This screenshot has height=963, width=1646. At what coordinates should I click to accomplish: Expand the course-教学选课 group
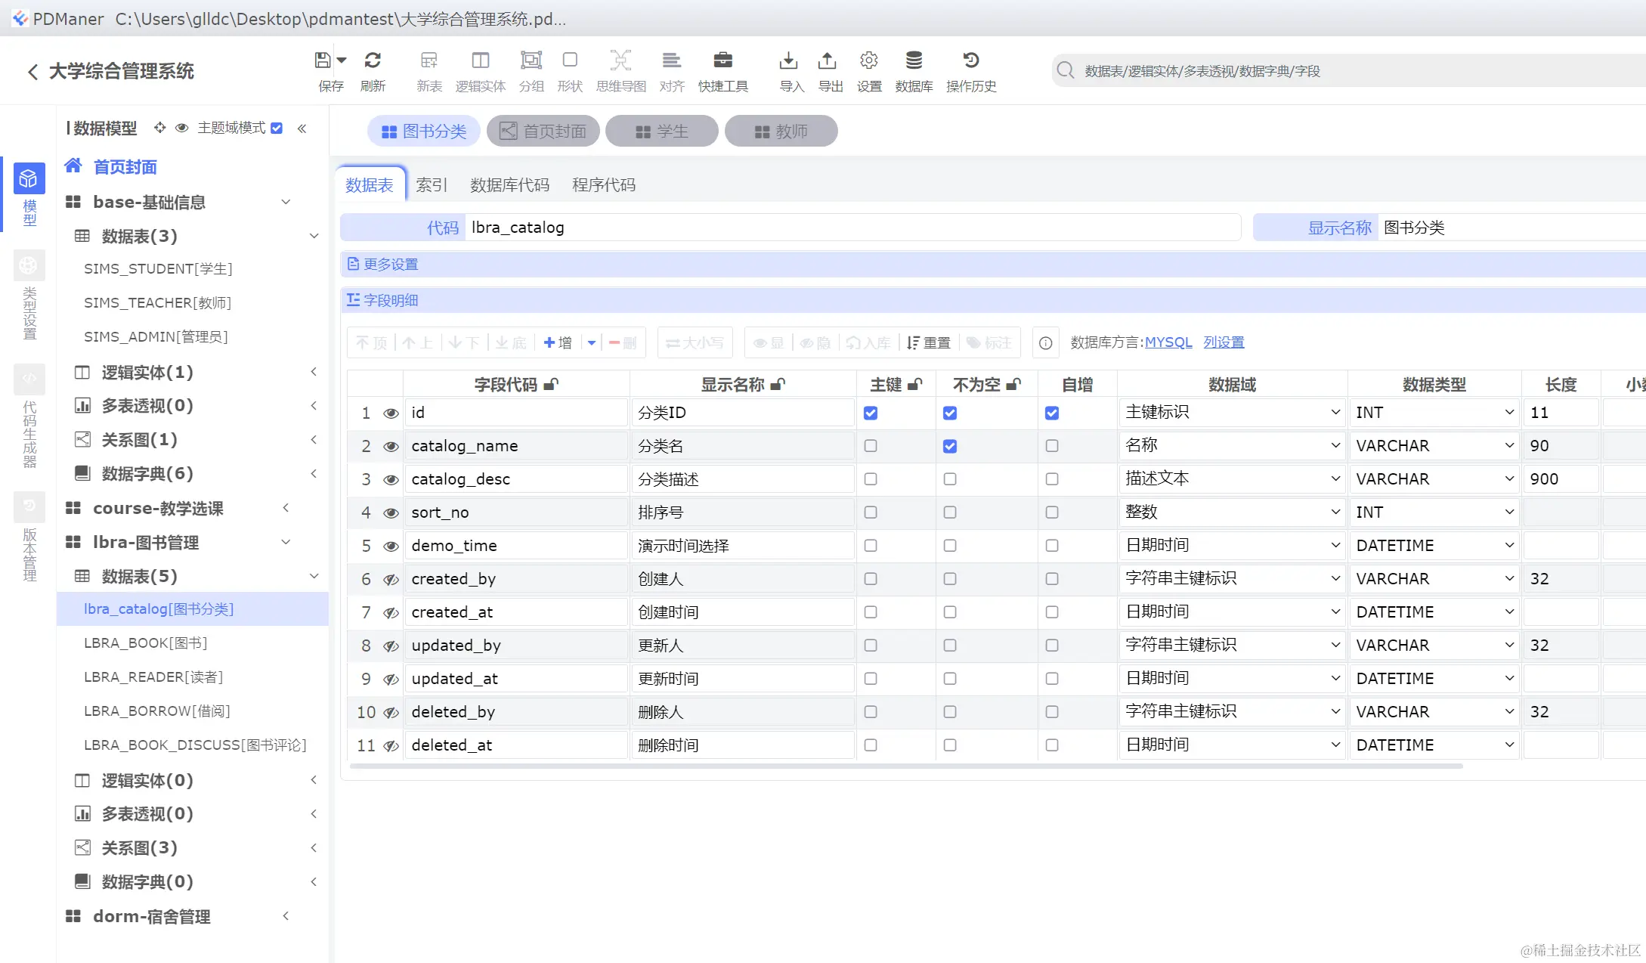click(286, 508)
